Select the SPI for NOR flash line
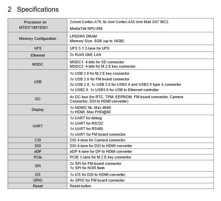Viewport: 221px width, 201px height. pos(88,168)
